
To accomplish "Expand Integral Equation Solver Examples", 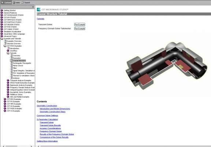I will coord(8,90).
